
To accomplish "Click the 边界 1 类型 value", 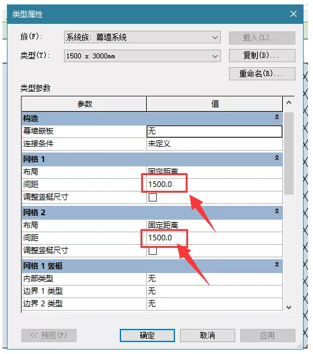I will (215, 291).
